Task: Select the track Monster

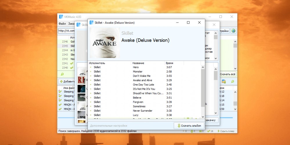Action: click(144, 71)
